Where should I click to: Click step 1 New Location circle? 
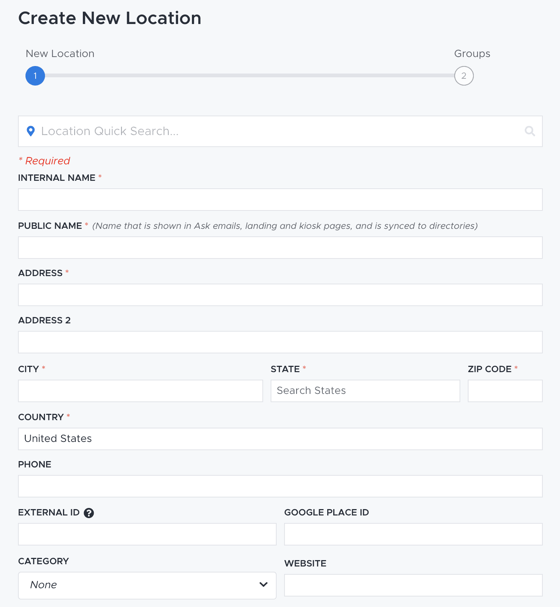point(35,76)
